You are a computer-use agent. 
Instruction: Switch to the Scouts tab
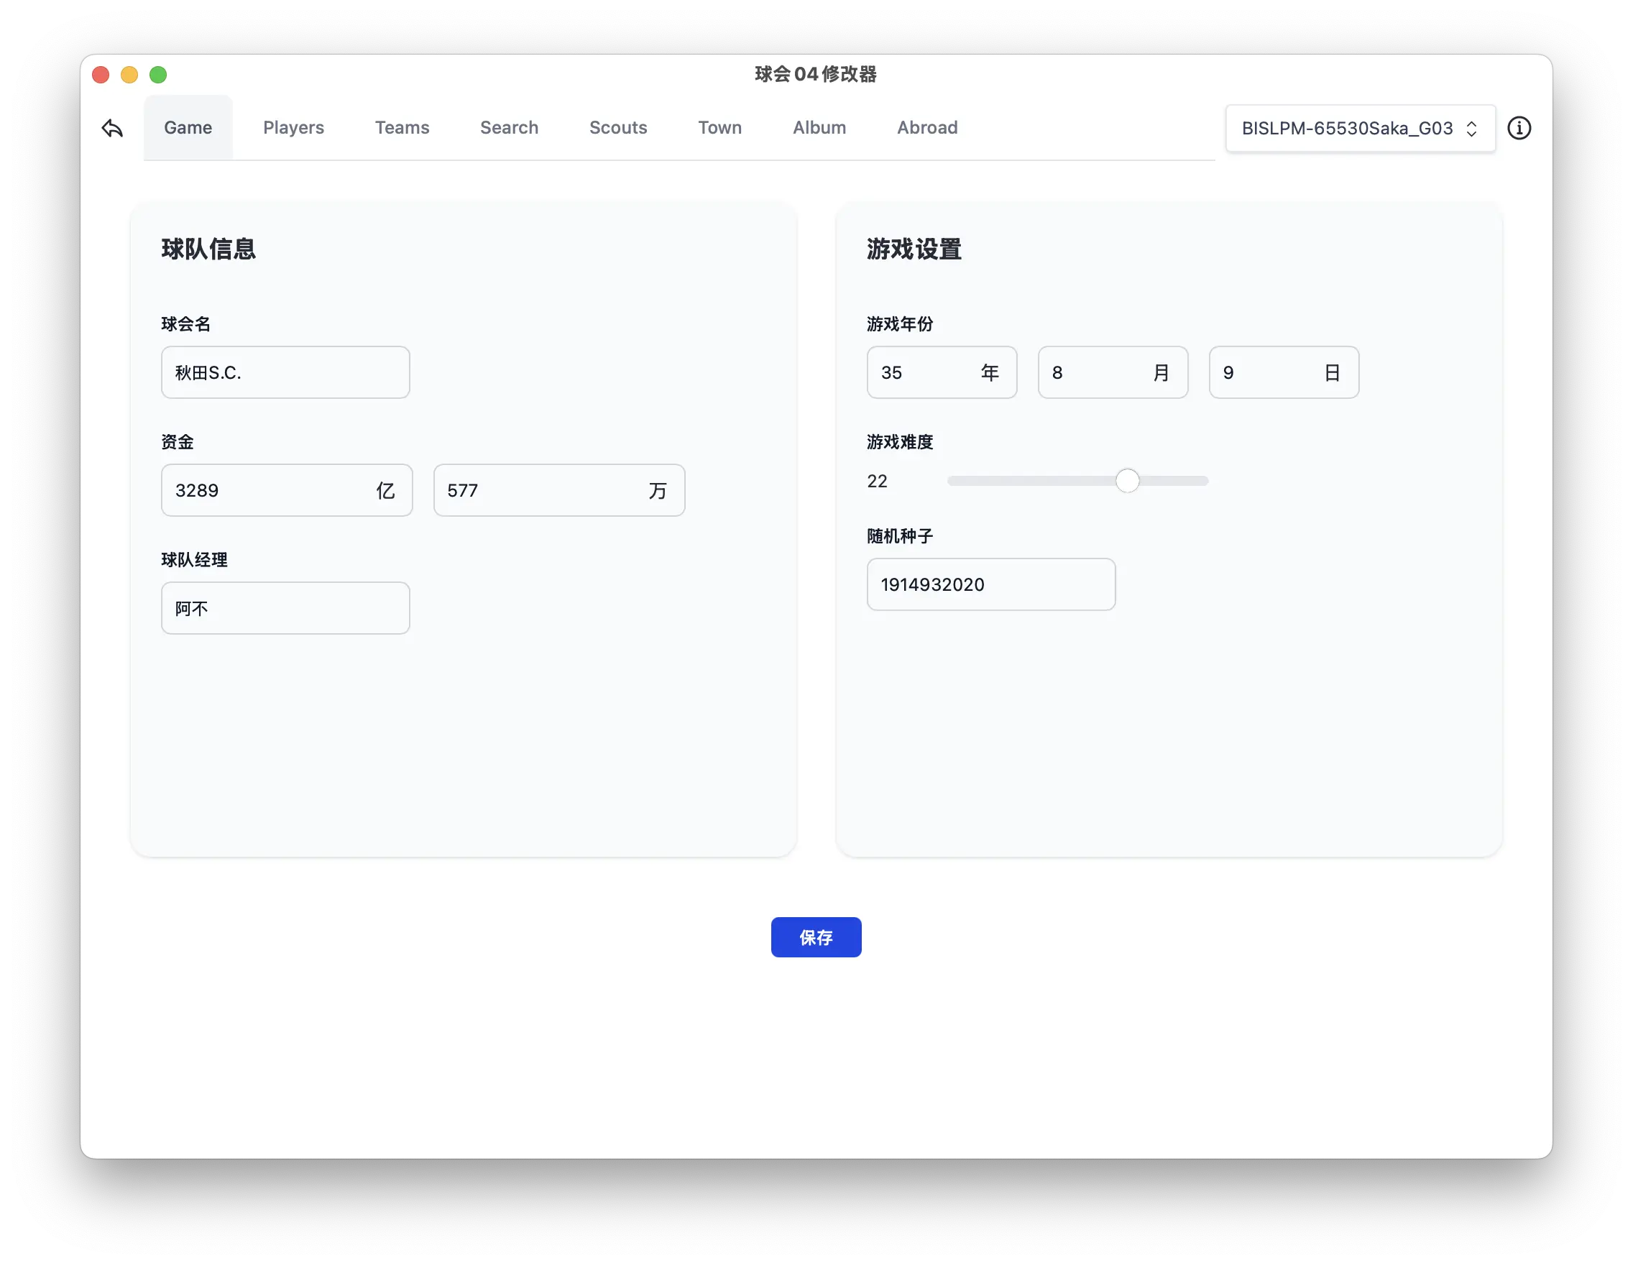[x=618, y=128]
